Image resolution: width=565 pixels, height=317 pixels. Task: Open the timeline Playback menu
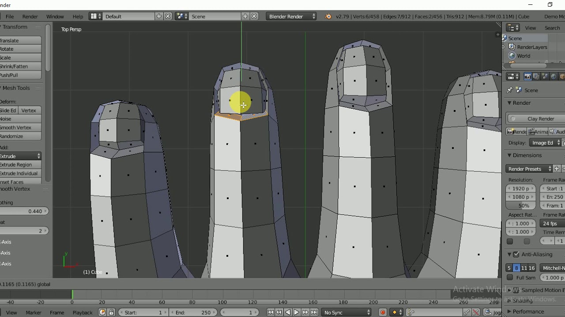[83, 313]
